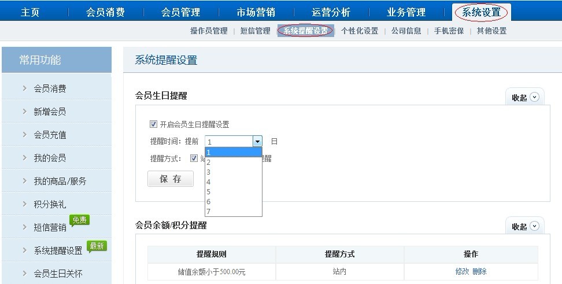Uncheck the 提醒方式 checkbox
This screenshot has width=562, height=284.
coord(194,158)
